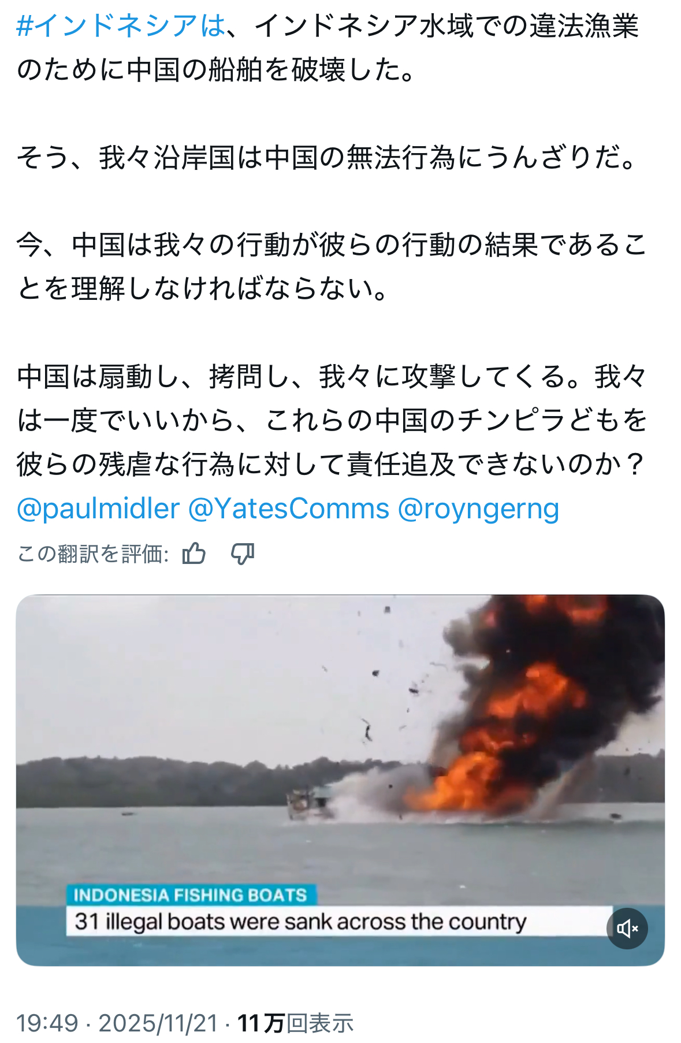Open the @royngerng mention
Screen dimensions: 681x1043
479,508
